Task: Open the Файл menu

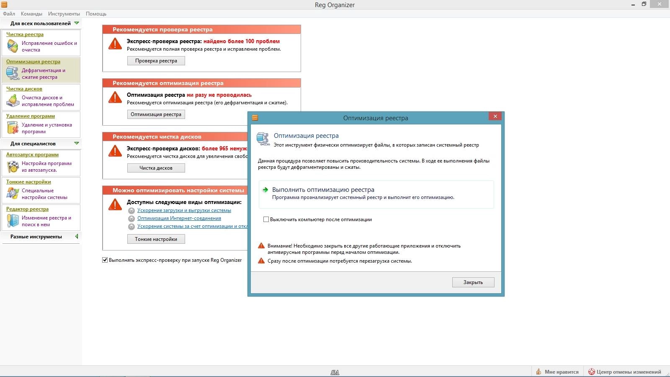Action: (x=9, y=14)
